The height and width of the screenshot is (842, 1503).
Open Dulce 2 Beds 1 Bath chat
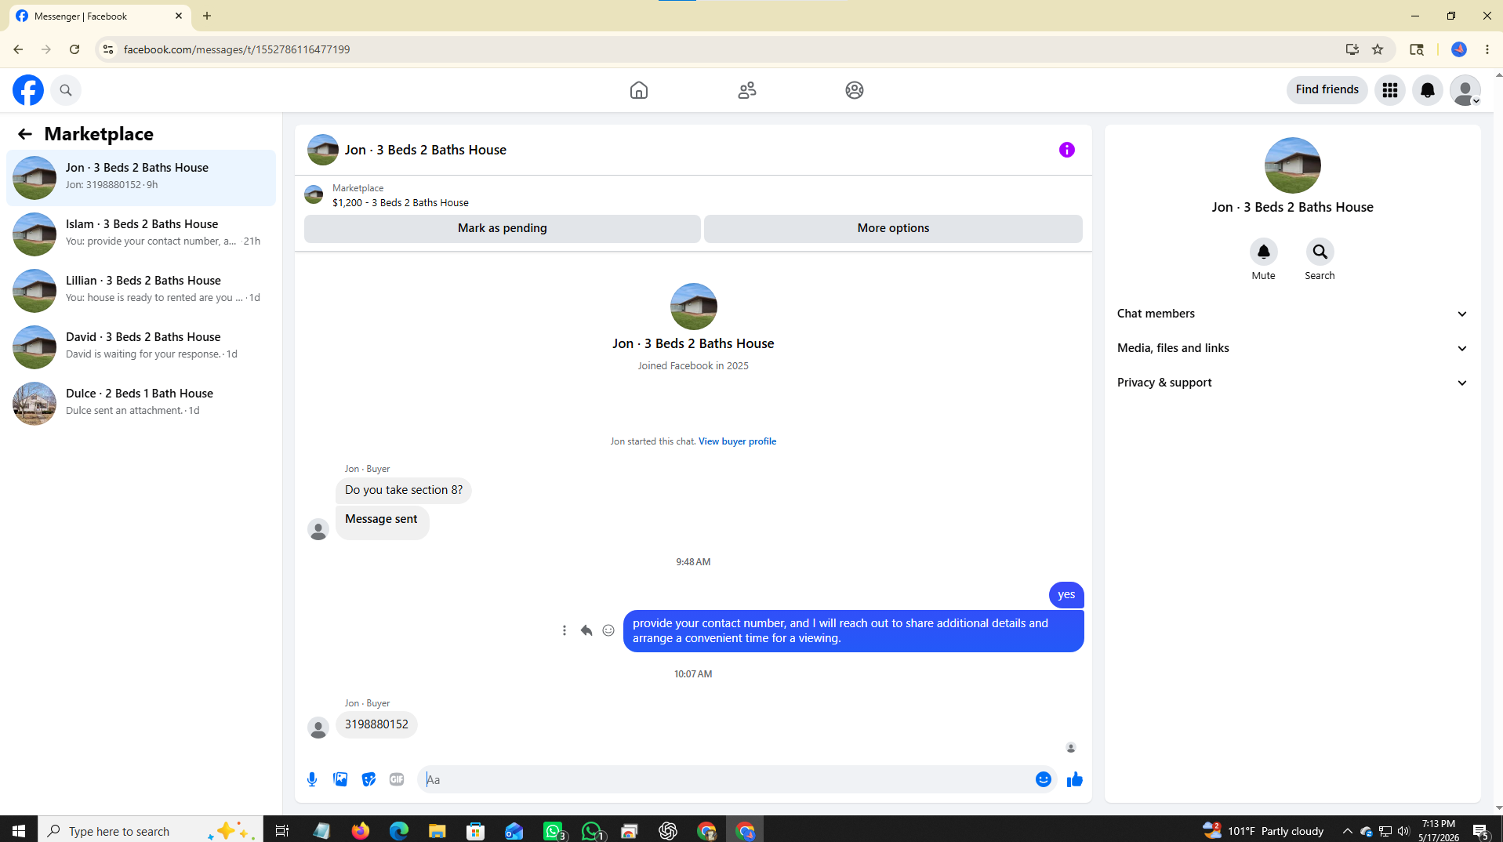click(x=141, y=403)
